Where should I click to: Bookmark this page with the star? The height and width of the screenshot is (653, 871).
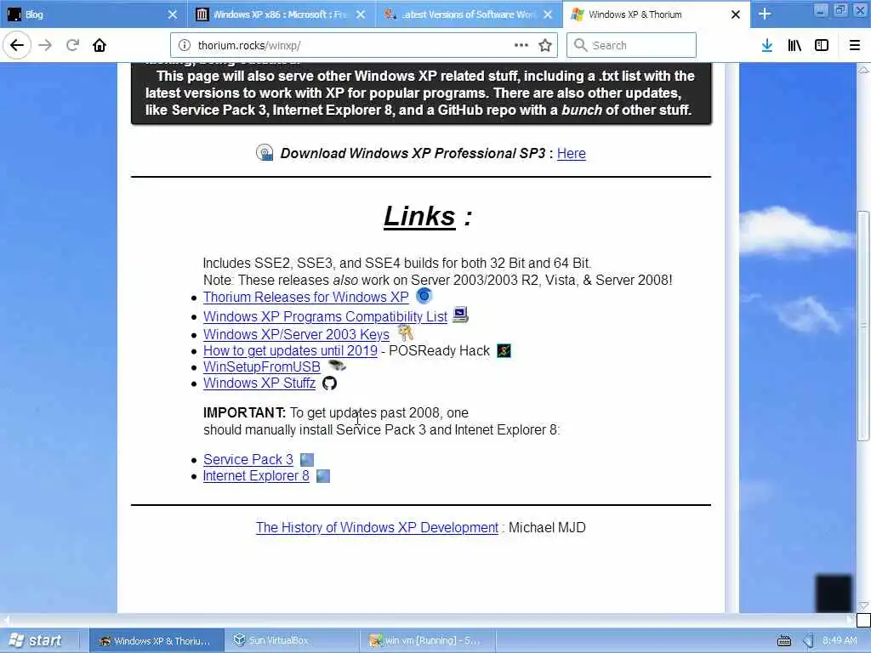coord(545,45)
